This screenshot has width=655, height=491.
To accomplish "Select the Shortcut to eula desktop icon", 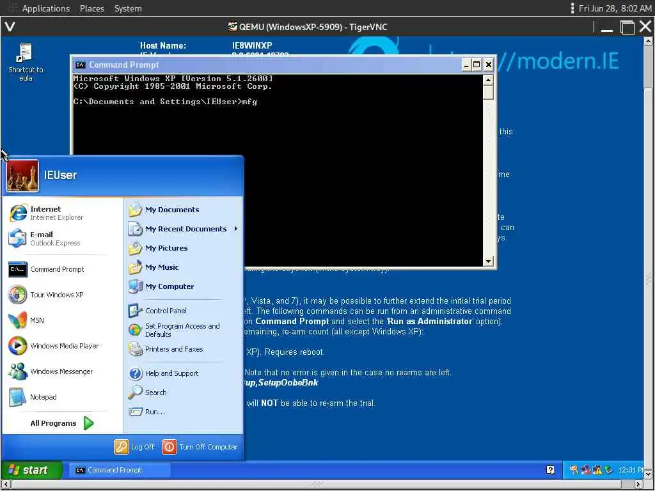I will tap(25, 62).
